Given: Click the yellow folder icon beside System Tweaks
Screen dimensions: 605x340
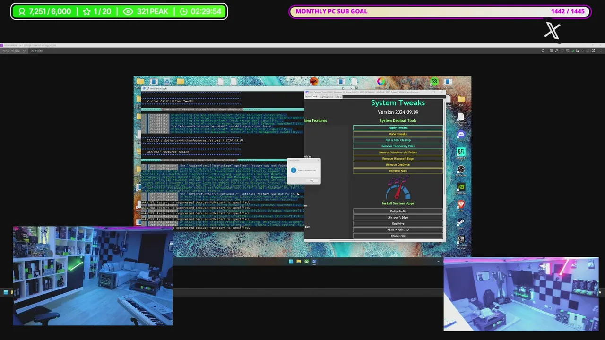Looking at the screenshot, I should pyautogui.click(x=461, y=99).
